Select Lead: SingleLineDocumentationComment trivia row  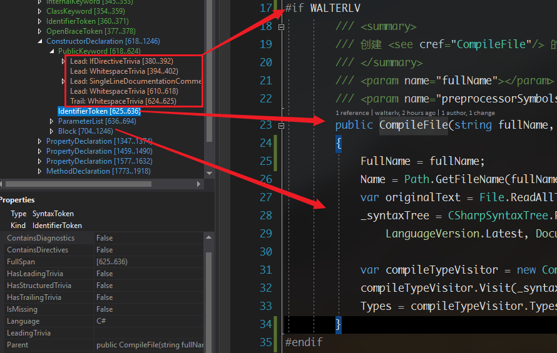pyautogui.click(x=136, y=81)
